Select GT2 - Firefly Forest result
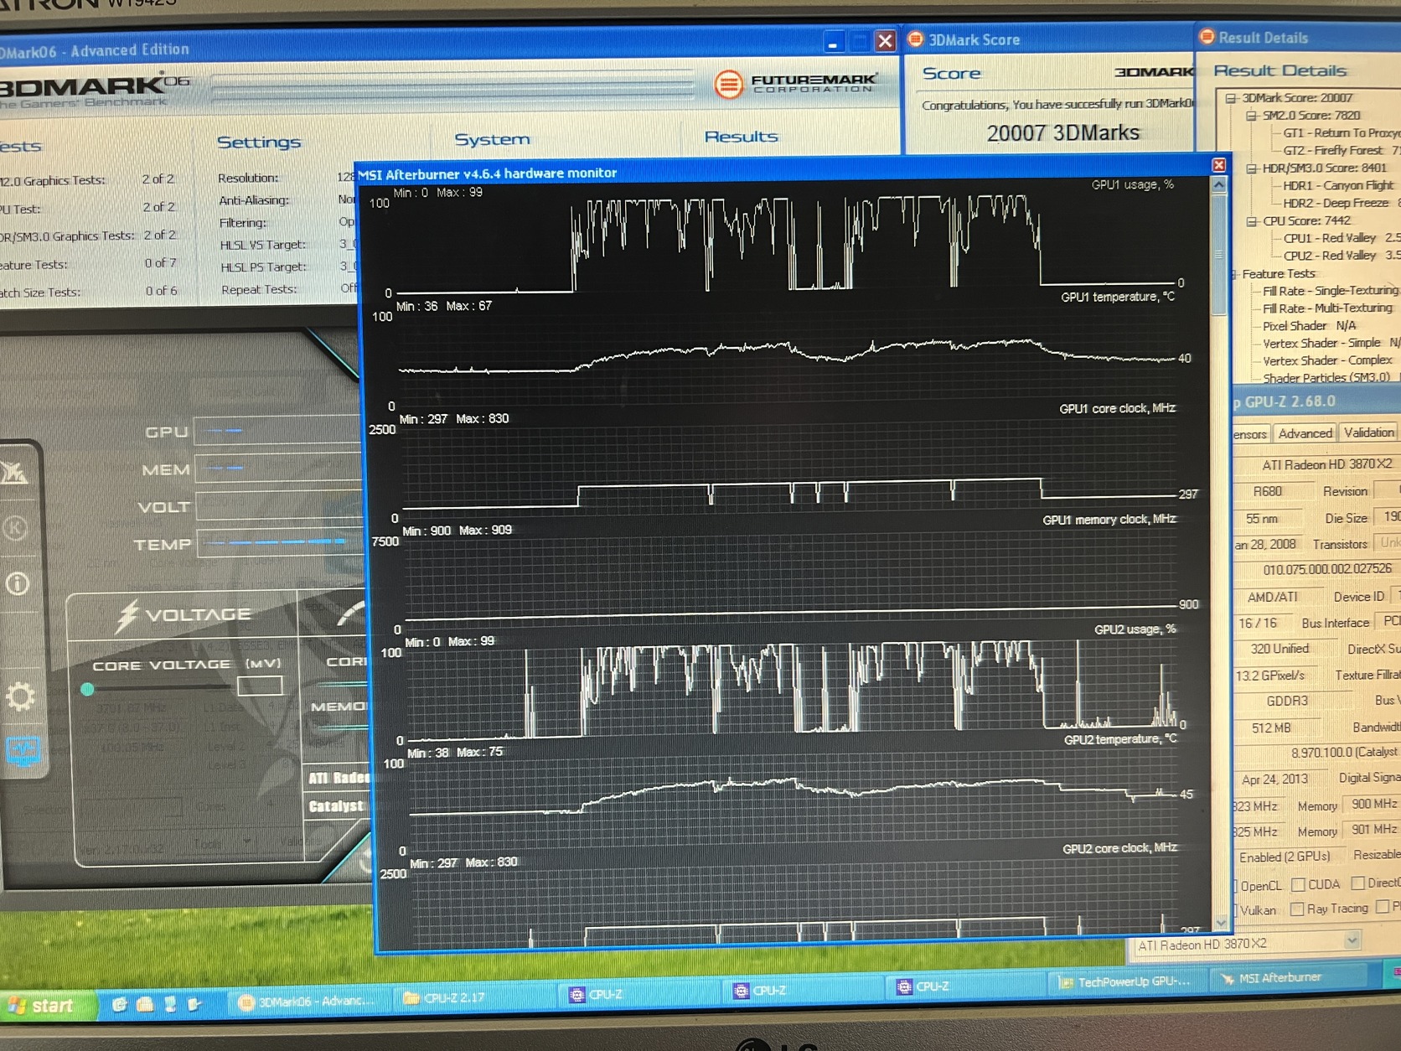 pos(1342,151)
